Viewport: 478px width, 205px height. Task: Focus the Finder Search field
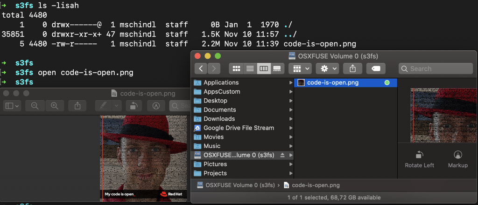coord(436,69)
